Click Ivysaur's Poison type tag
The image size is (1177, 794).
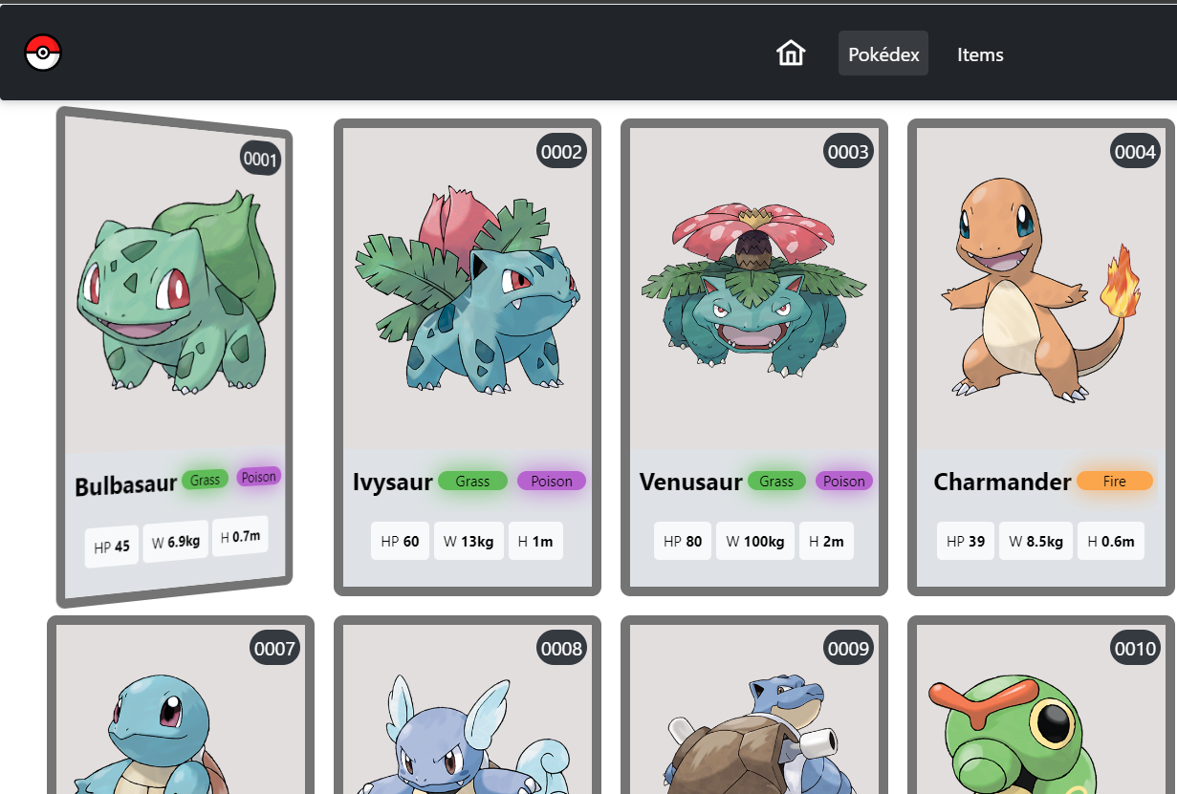pyautogui.click(x=552, y=481)
